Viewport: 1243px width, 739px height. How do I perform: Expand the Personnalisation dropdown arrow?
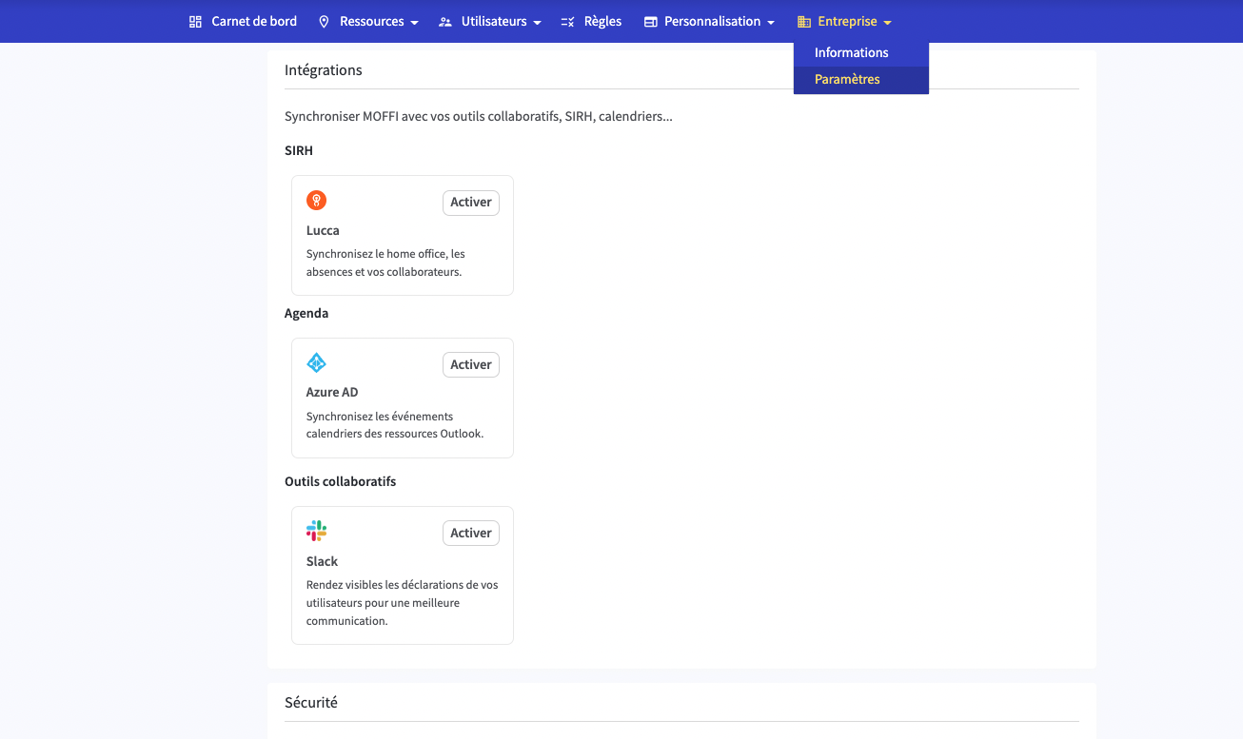coord(771,23)
